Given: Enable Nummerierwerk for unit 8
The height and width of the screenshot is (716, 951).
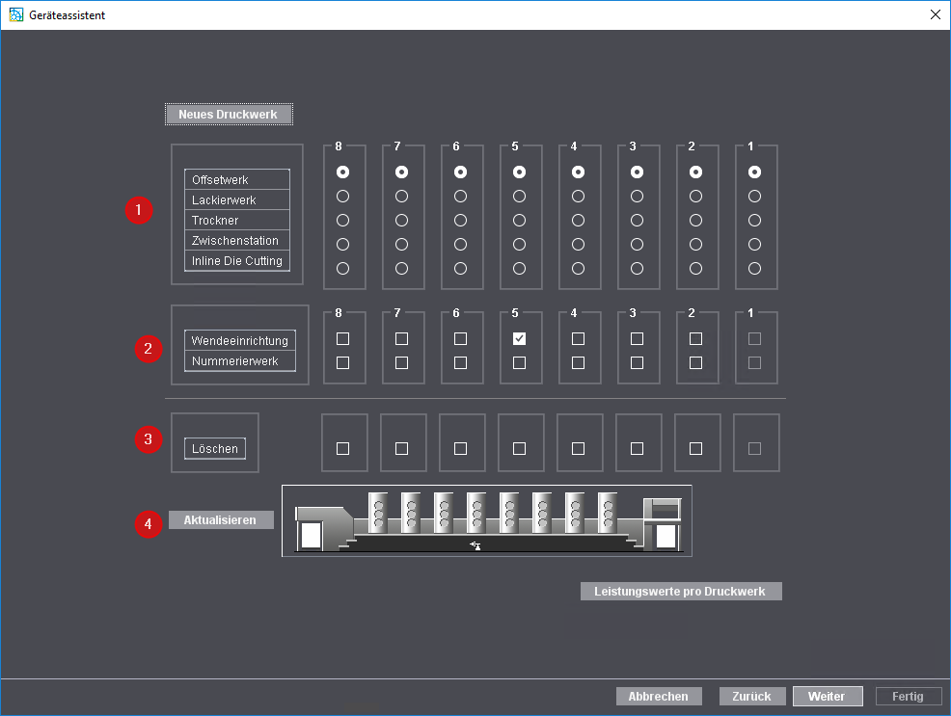Looking at the screenshot, I should click(342, 363).
